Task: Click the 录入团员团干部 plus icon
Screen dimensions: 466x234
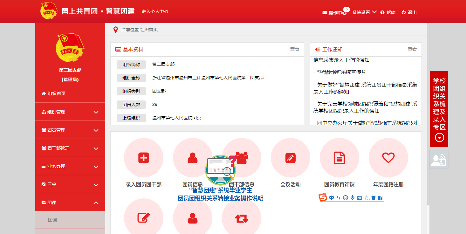Action: pyautogui.click(x=144, y=158)
